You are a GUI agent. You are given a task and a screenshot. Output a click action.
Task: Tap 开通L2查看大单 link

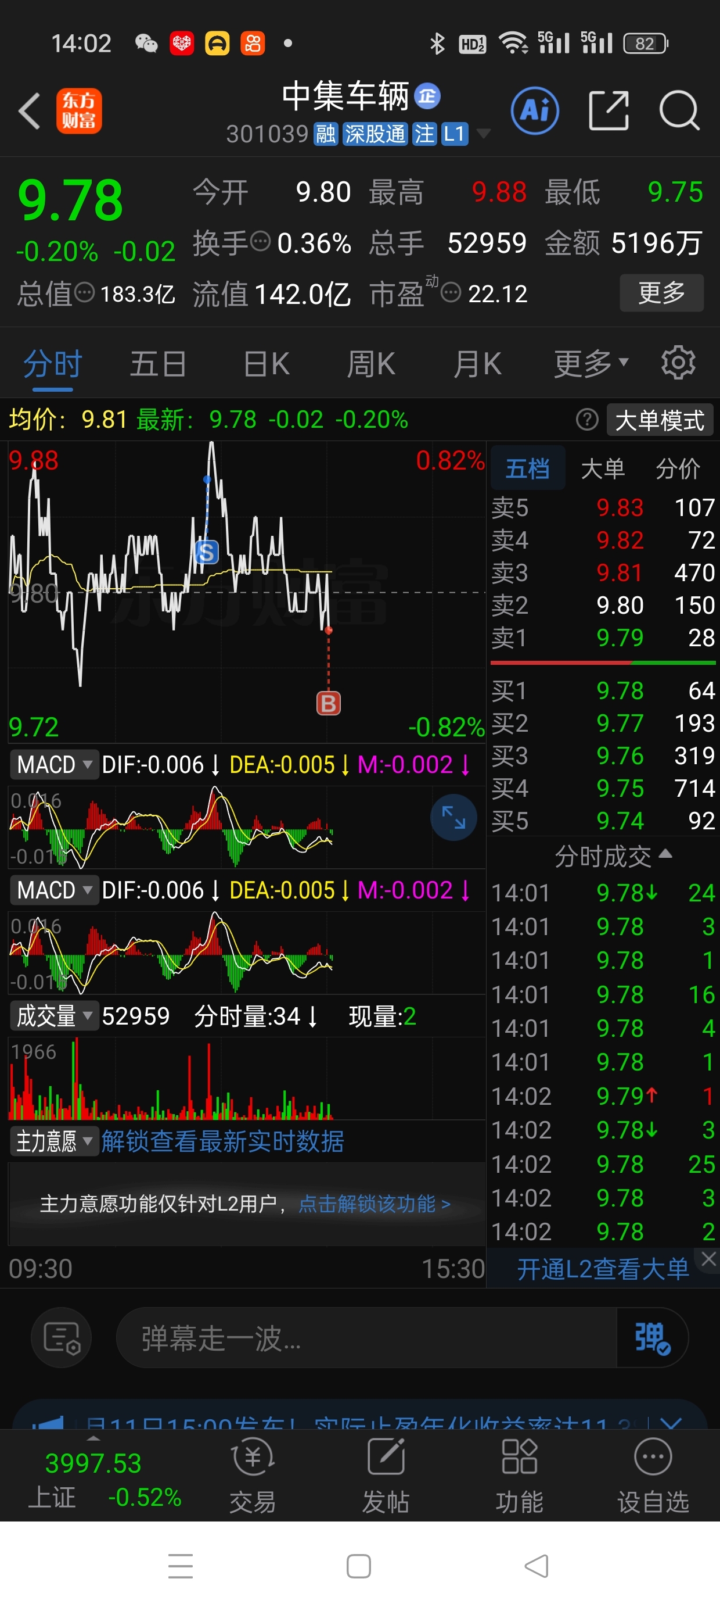coord(603,1269)
